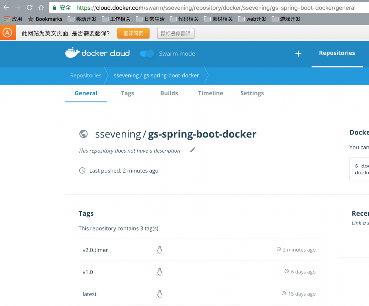Toggle the Swarm mode switch
Viewport: 369px width, 306px height.
pyautogui.click(x=147, y=54)
